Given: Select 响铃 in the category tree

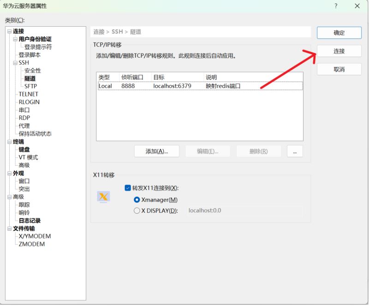Looking at the screenshot, I should pos(24,213).
